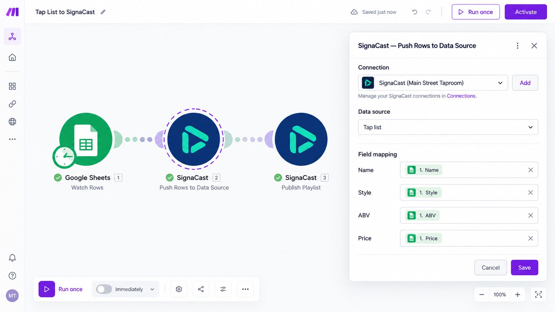Click the 'Field mapping' section heading
The image size is (555, 312).
tap(377, 154)
